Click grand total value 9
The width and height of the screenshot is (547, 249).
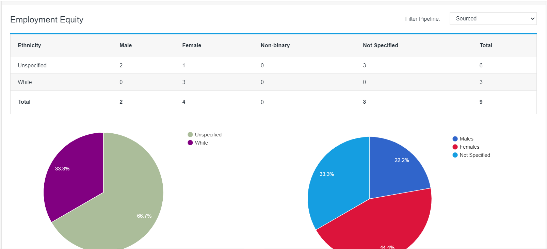tap(481, 102)
